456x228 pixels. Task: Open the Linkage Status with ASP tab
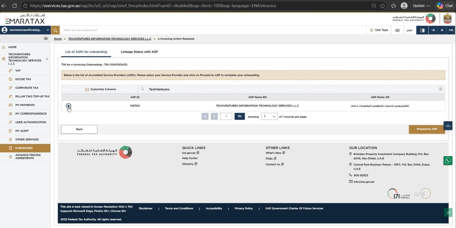(139, 52)
